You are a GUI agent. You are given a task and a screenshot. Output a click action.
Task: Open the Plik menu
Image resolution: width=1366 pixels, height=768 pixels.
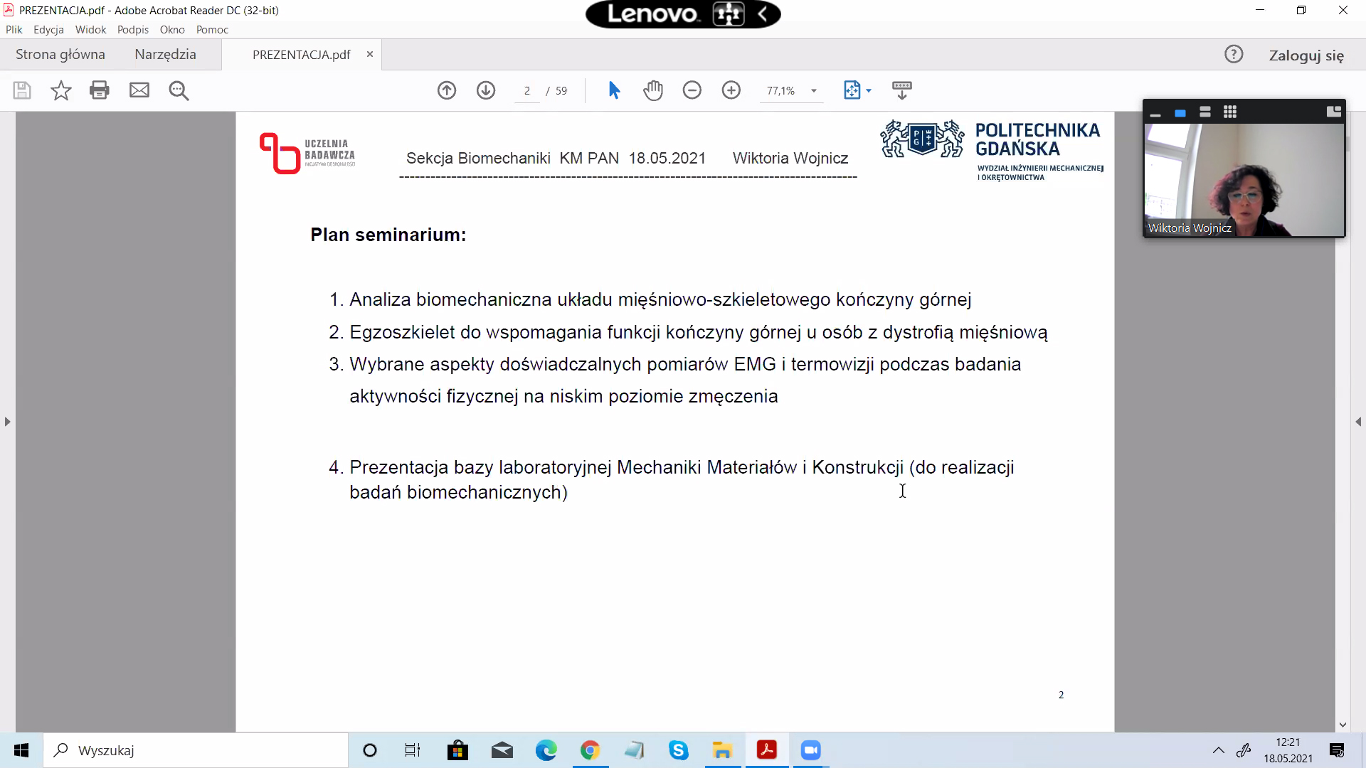[14, 30]
